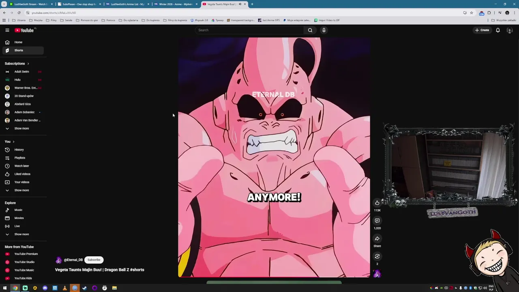
Task: Open YouTube Premium link
Action: pyautogui.click(x=23, y=254)
